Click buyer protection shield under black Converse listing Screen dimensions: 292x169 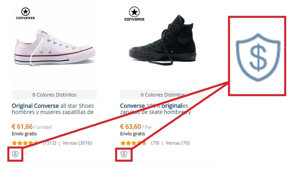(x=124, y=154)
